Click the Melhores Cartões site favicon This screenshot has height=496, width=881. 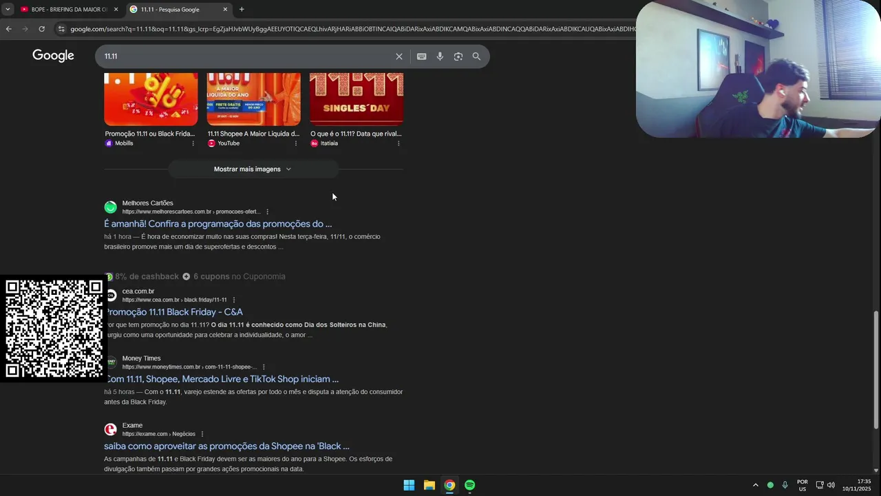click(x=110, y=207)
